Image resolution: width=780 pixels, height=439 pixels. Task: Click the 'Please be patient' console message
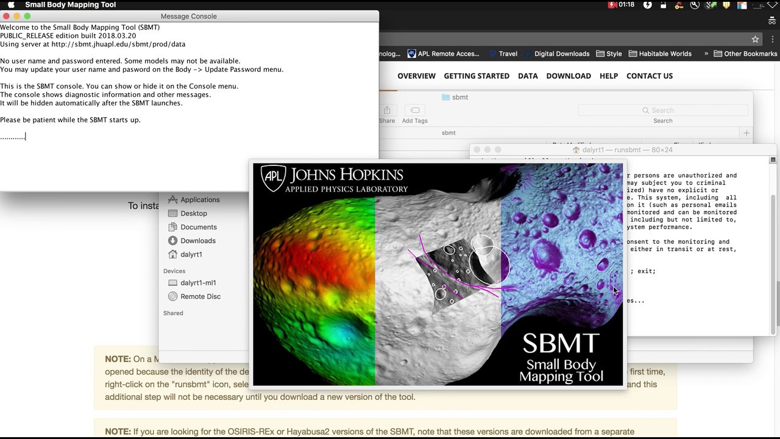(70, 120)
